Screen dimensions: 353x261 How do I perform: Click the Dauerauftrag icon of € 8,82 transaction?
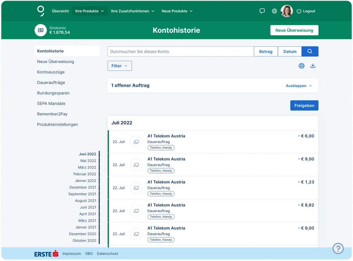[136, 211]
